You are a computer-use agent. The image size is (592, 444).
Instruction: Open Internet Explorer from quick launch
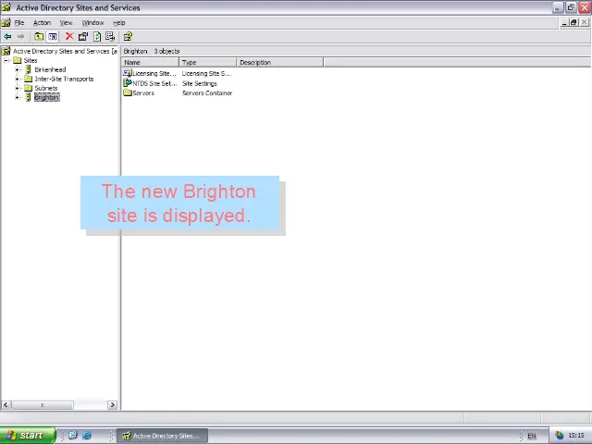point(87,436)
